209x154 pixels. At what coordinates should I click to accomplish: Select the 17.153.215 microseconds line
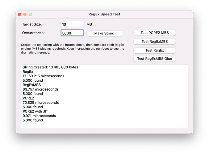(x=43, y=76)
